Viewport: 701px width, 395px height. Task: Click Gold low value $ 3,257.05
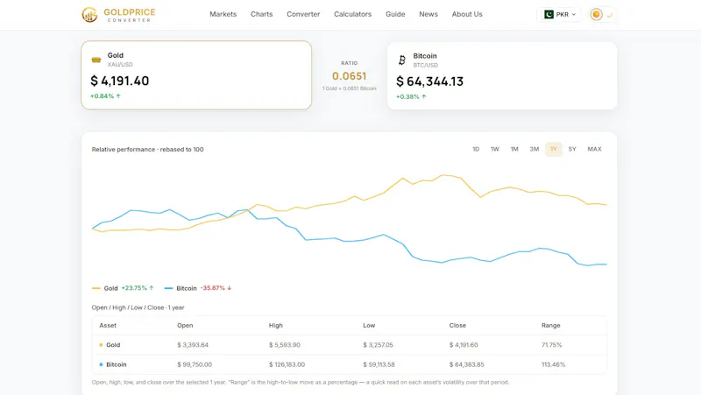click(x=378, y=345)
